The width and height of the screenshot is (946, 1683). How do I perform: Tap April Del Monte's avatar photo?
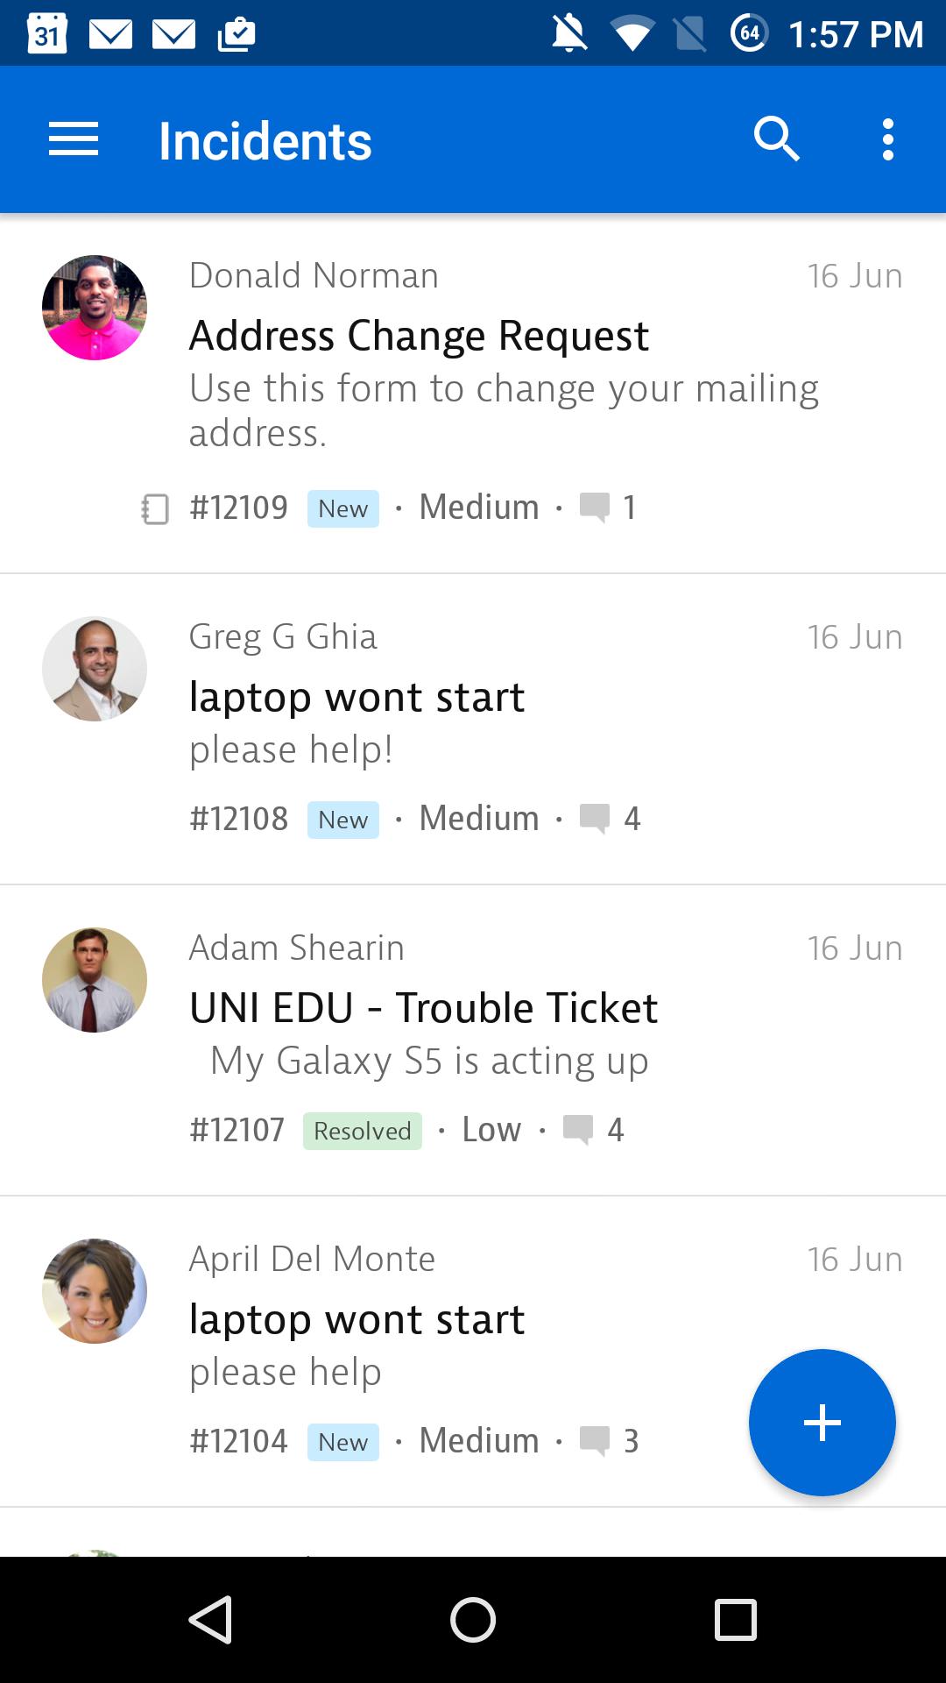pos(95,1291)
